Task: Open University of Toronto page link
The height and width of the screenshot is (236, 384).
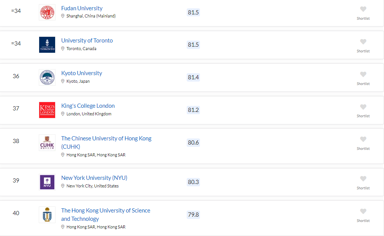Action: click(87, 41)
